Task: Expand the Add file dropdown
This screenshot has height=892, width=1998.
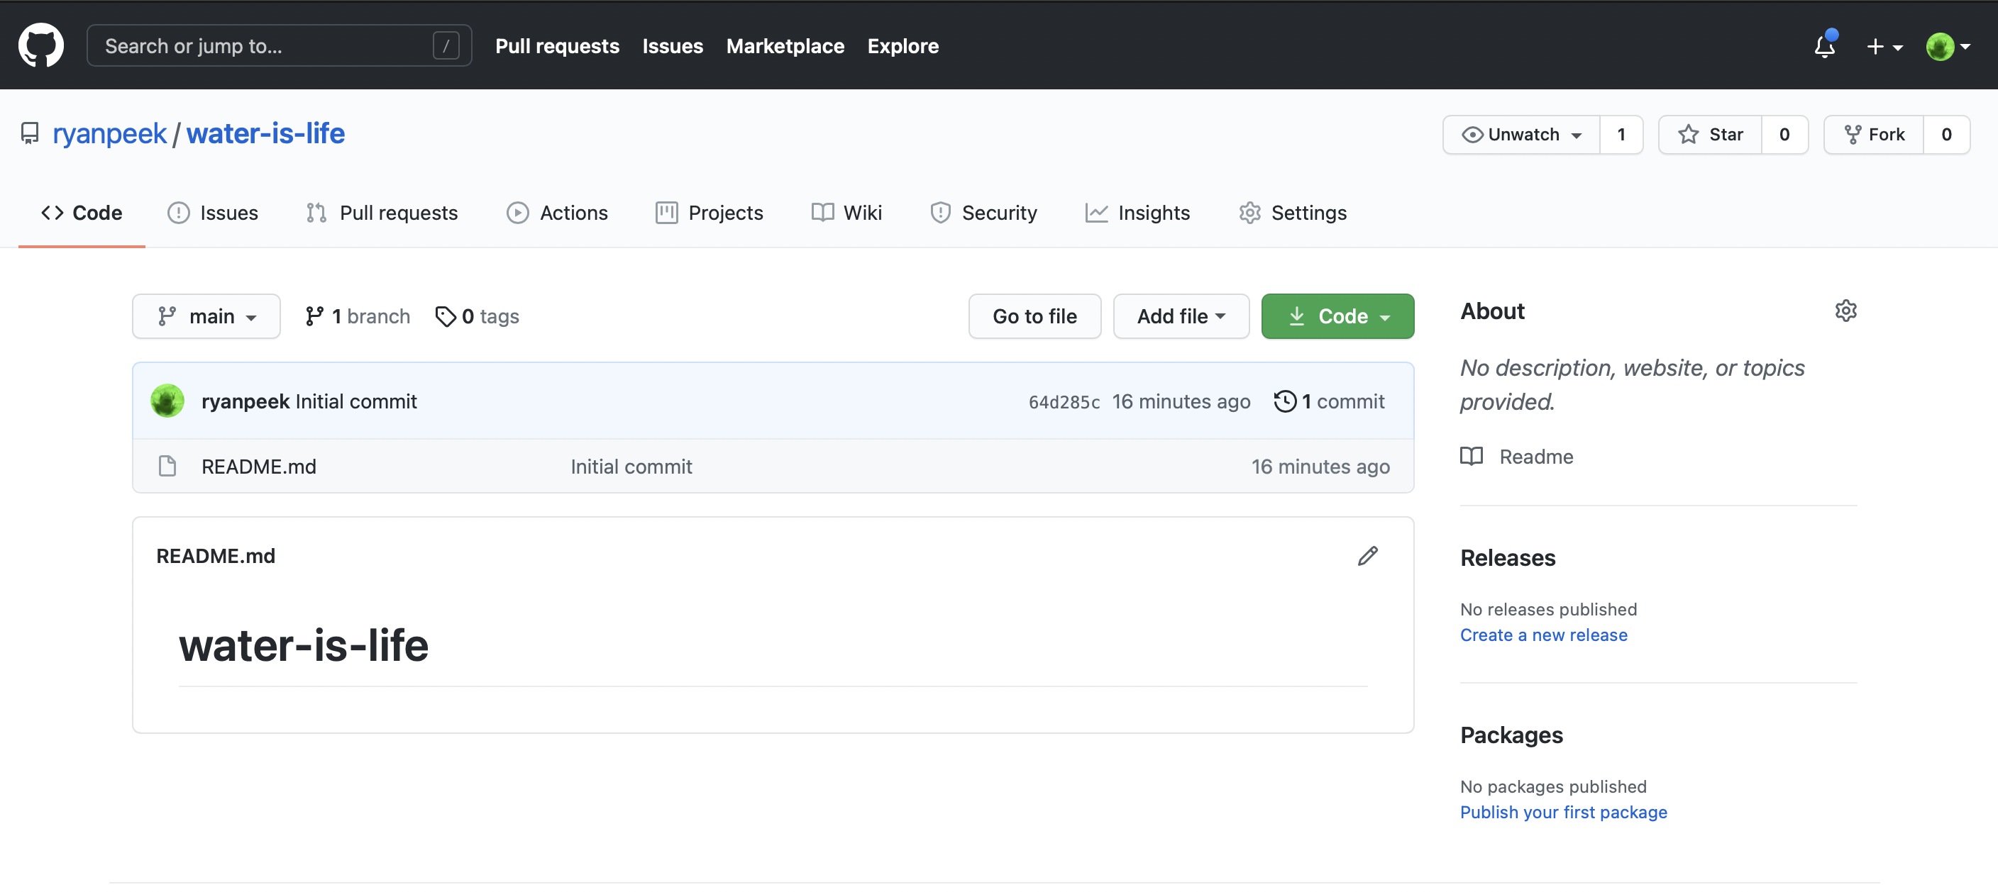Action: 1181,316
